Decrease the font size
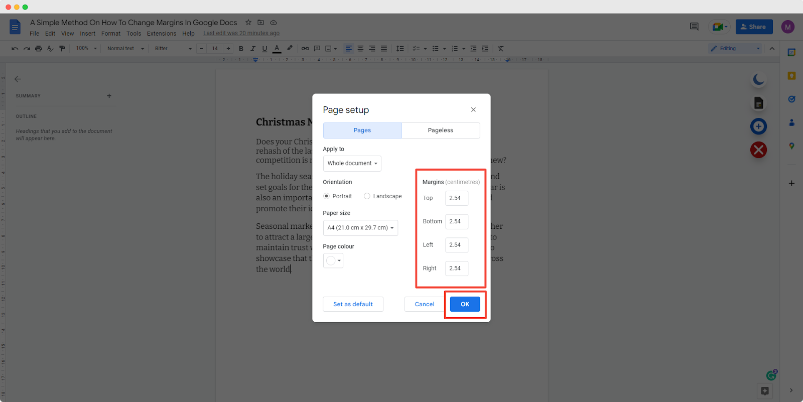This screenshot has width=803, height=402. (201, 49)
